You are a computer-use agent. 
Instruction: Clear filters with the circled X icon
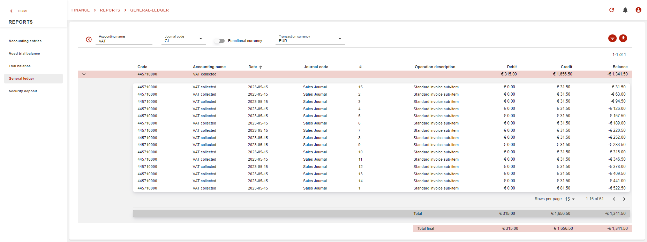pyautogui.click(x=89, y=40)
